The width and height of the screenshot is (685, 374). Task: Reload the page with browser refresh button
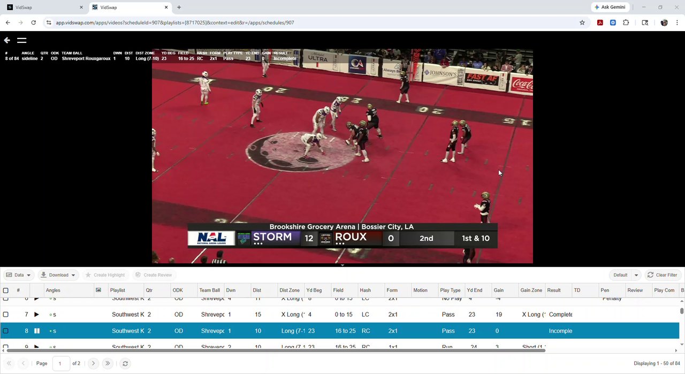tap(33, 22)
